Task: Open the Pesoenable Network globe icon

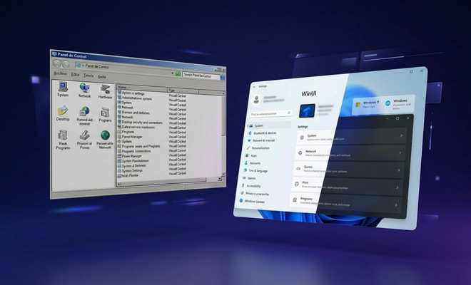Action: pyautogui.click(x=105, y=140)
